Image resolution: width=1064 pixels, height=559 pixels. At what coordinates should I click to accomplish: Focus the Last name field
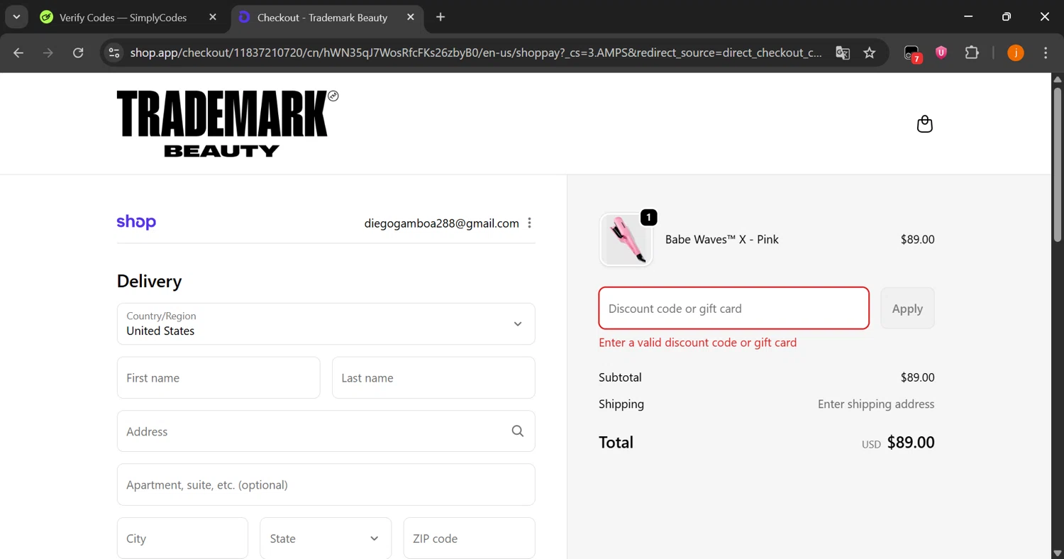433,378
